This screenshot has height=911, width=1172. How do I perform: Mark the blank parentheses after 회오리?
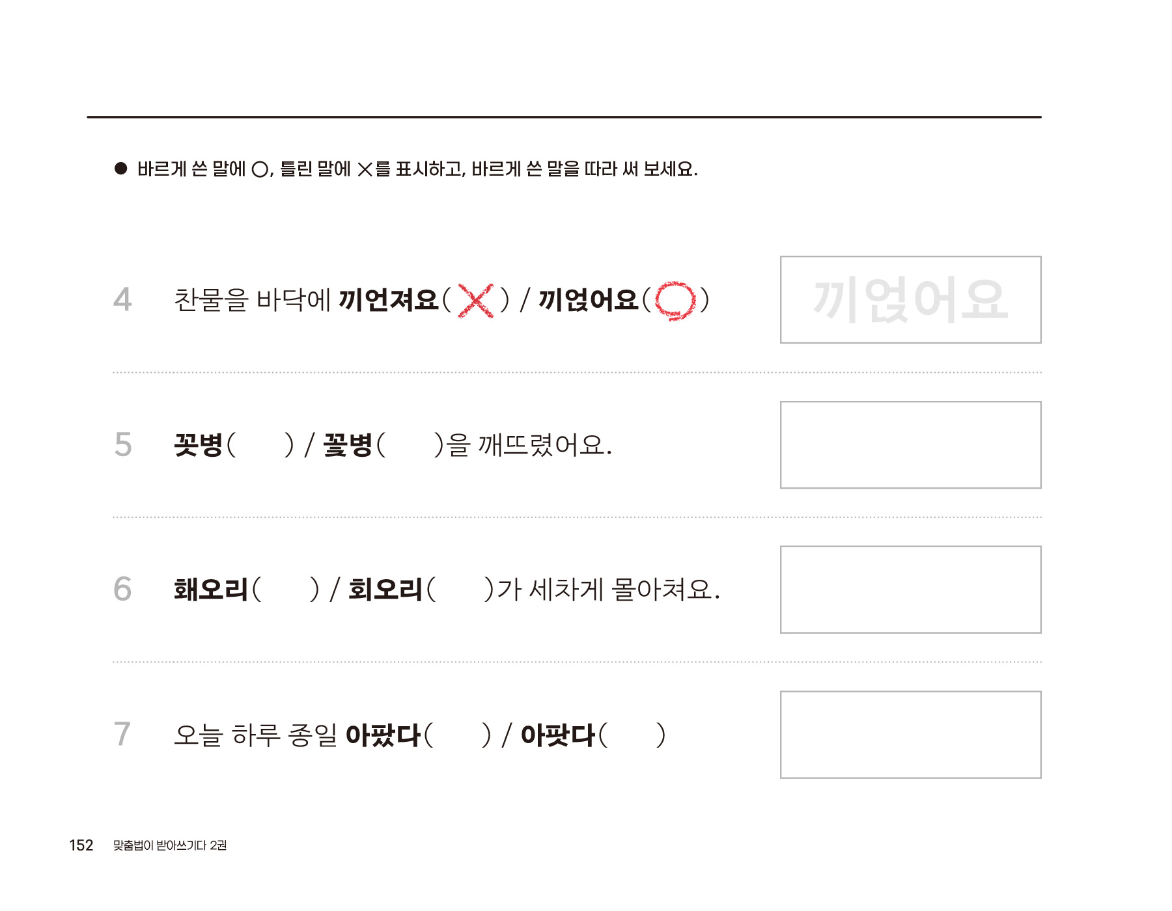coord(460,590)
